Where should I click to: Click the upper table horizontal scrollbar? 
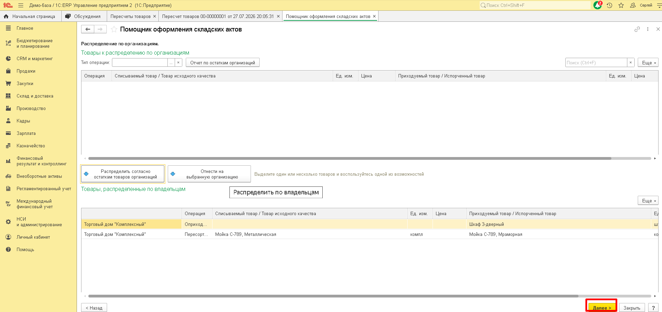pos(350,158)
